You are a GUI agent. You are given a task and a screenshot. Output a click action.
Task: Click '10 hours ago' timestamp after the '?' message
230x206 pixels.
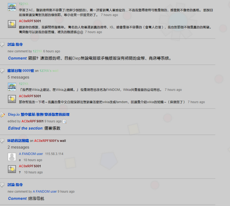34,173
